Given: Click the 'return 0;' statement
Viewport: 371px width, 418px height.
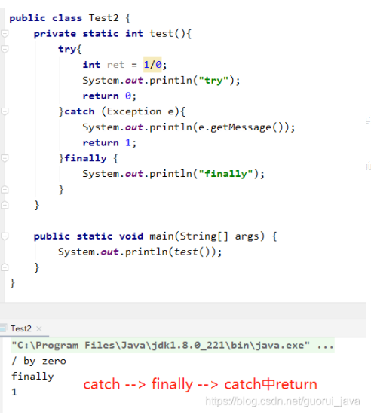Looking at the screenshot, I should click(x=109, y=96).
